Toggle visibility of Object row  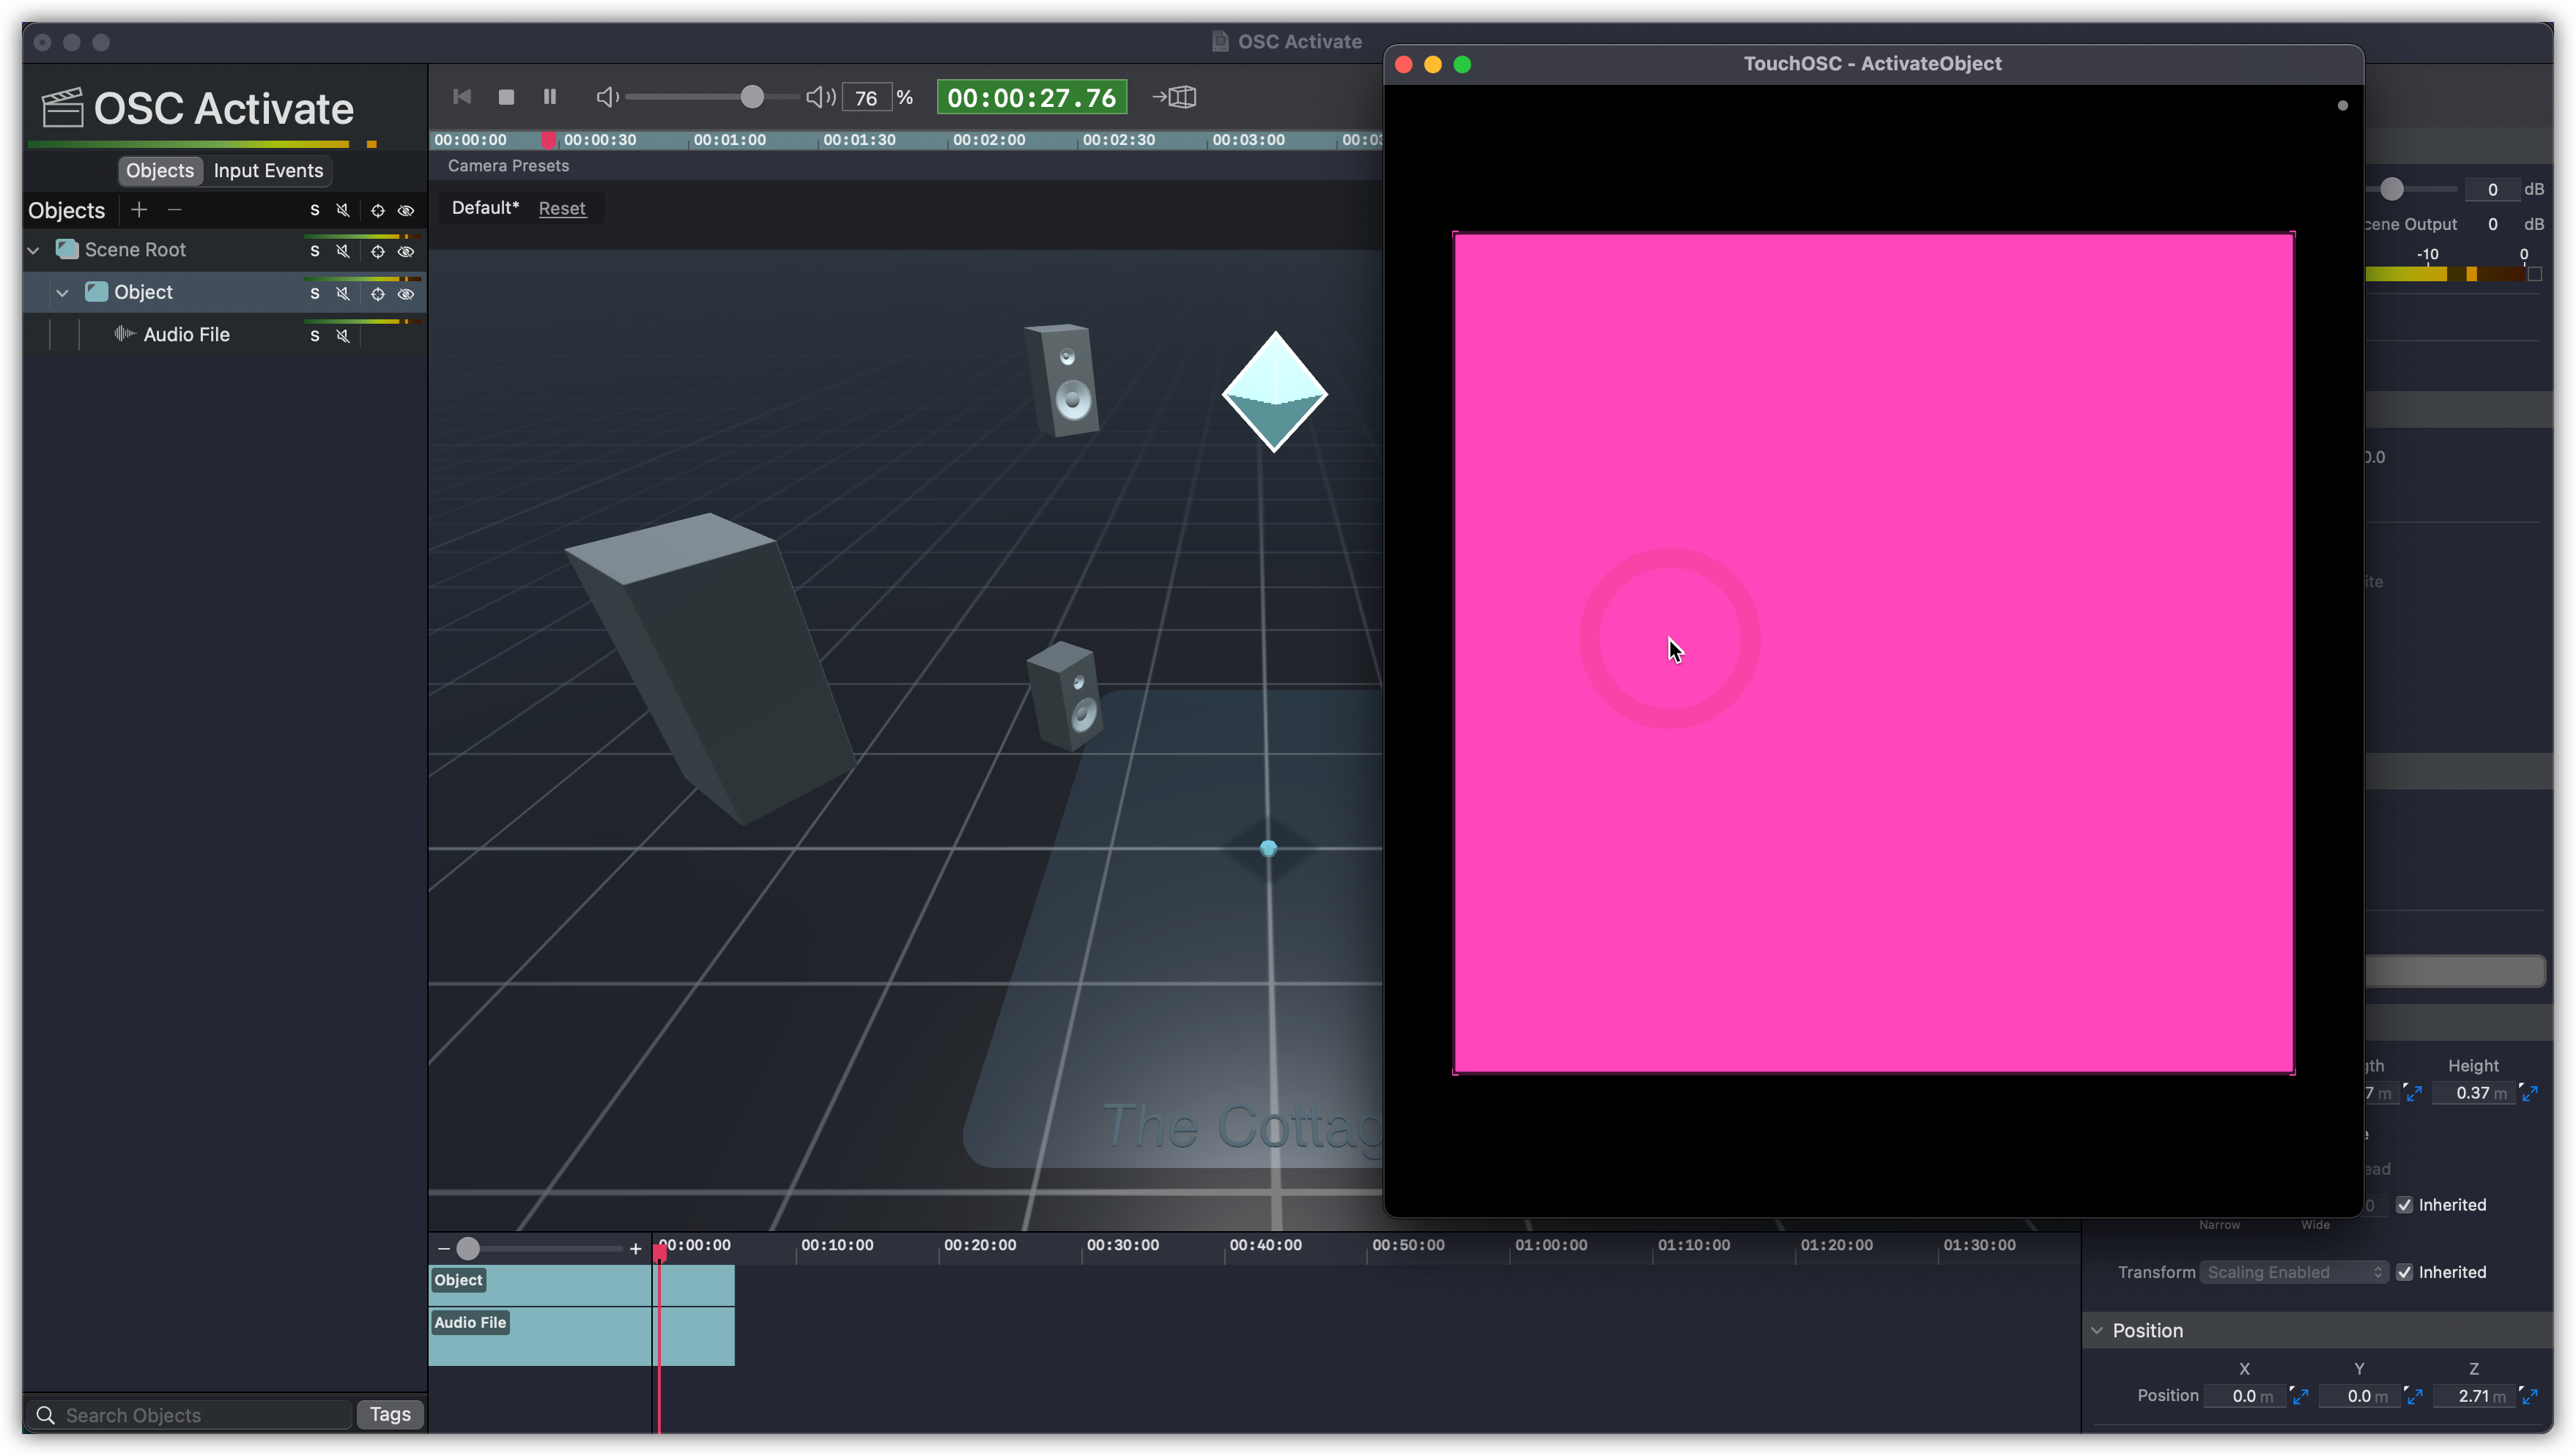pyautogui.click(x=406, y=294)
